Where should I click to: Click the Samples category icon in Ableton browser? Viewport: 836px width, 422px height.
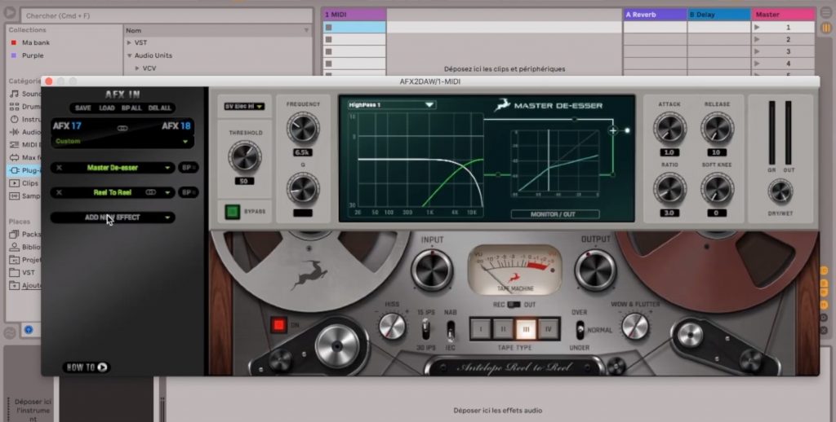[15, 196]
